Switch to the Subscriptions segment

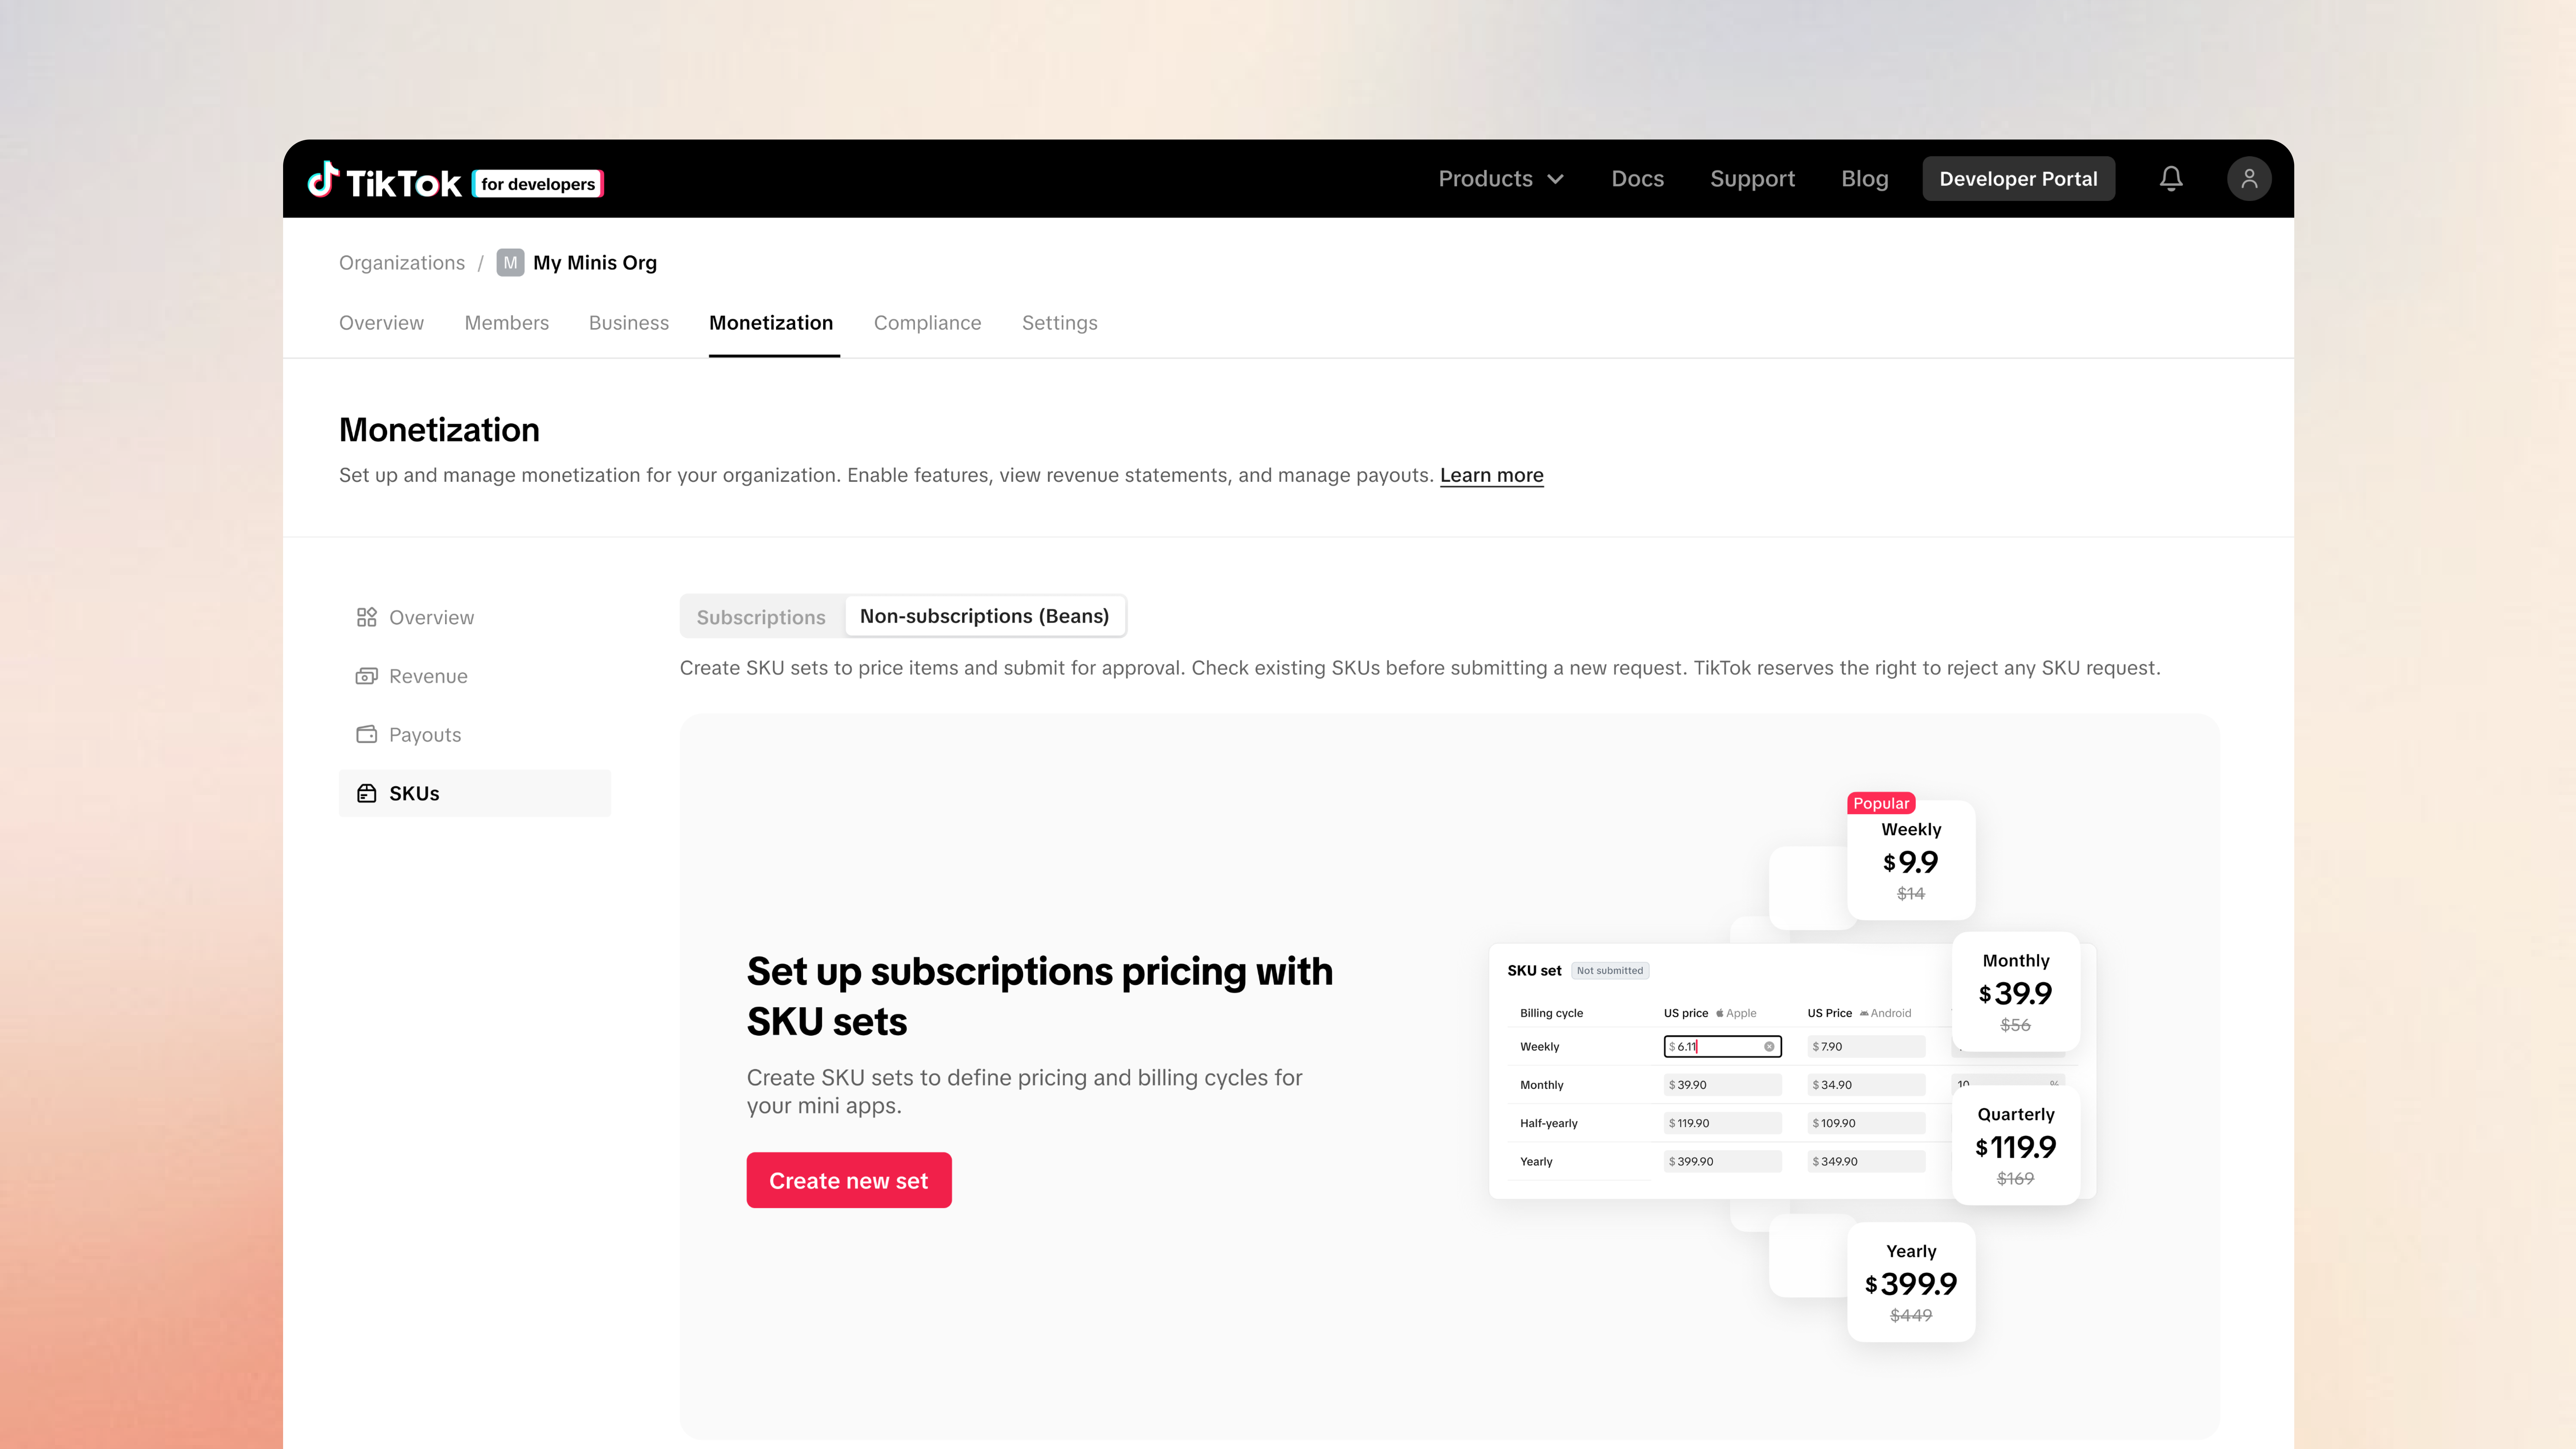(x=762, y=617)
